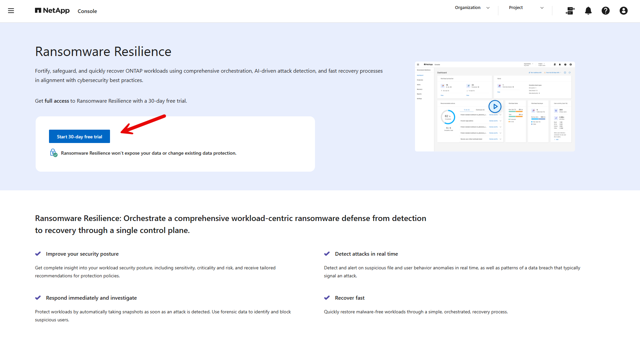Expand the Organization dropdown
640x360 pixels.
472,8
